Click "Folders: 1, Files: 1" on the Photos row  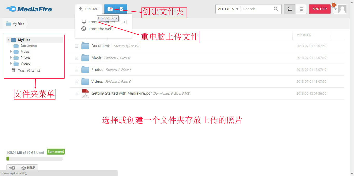(x=118, y=70)
